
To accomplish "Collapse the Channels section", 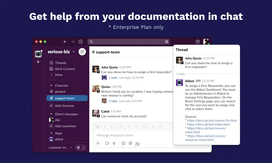I will tap(51, 86).
